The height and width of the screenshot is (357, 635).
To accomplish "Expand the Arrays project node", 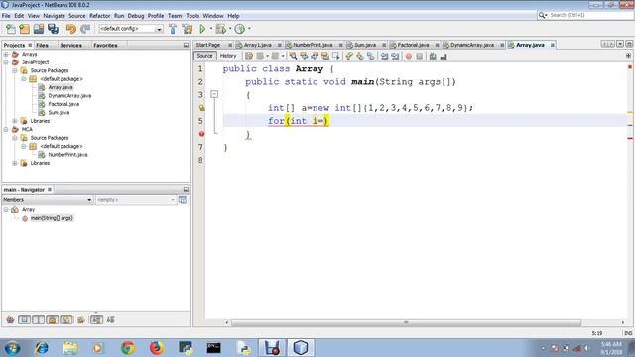I will (6, 54).
